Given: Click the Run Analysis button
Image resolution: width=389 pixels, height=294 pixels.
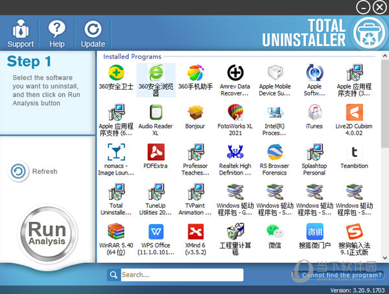Looking at the screenshot, I should point(47,234).
